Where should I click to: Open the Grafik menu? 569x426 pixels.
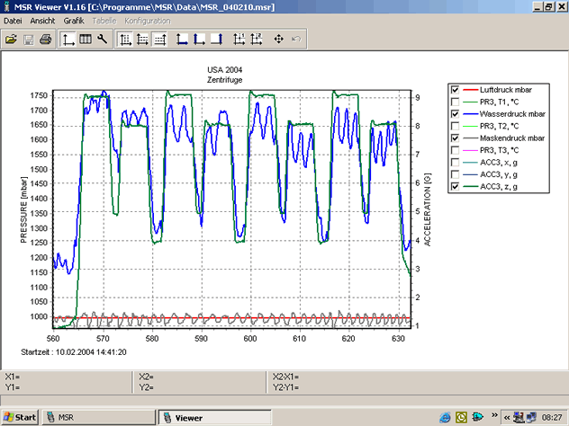pos(74,20)
